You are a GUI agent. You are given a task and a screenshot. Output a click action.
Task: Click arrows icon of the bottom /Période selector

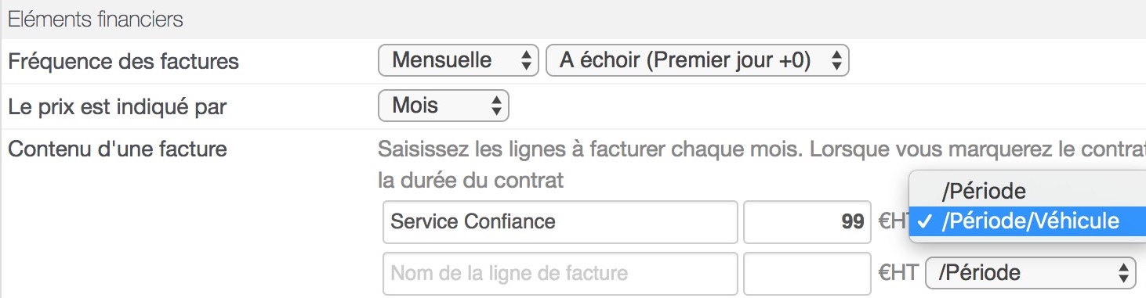(x=1122, y=272)
